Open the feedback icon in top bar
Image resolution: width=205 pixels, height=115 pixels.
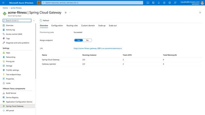pyautogui.click(x=175, y=3)
